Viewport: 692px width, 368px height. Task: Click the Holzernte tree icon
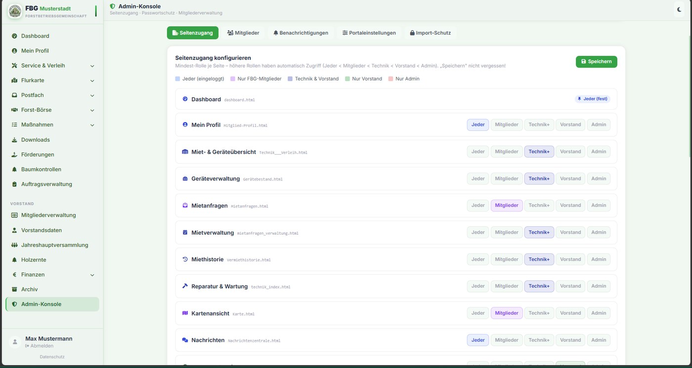[14, 260]
